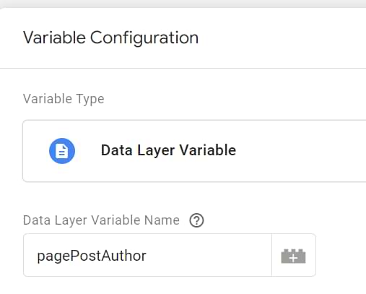
Task: Click the Data Layer Variable Name label
Action: pyautogui.click(x=101, y=220)
